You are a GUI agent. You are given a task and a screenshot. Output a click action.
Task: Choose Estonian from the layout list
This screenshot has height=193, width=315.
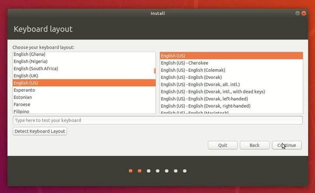(23, 97)
